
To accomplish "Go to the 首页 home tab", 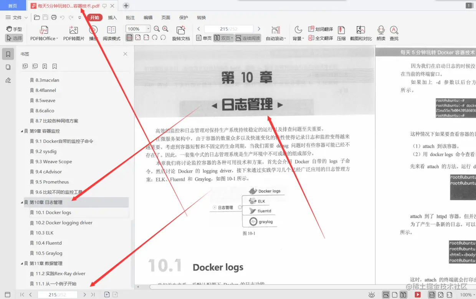I will [x=13, y=6].
